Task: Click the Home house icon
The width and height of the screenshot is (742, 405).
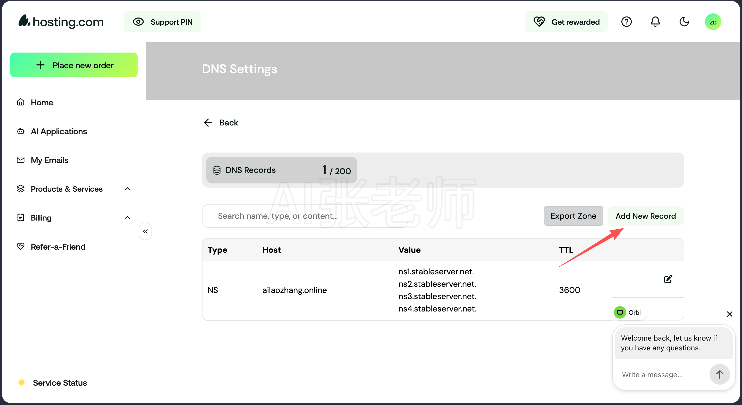Action: pos(21,102)
